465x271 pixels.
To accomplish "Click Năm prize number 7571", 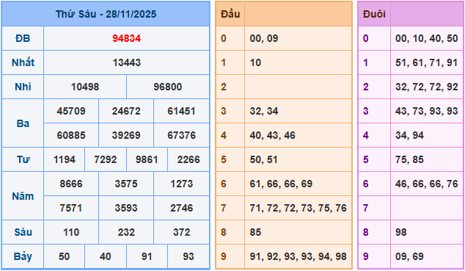I will click(x=71, y=208).
